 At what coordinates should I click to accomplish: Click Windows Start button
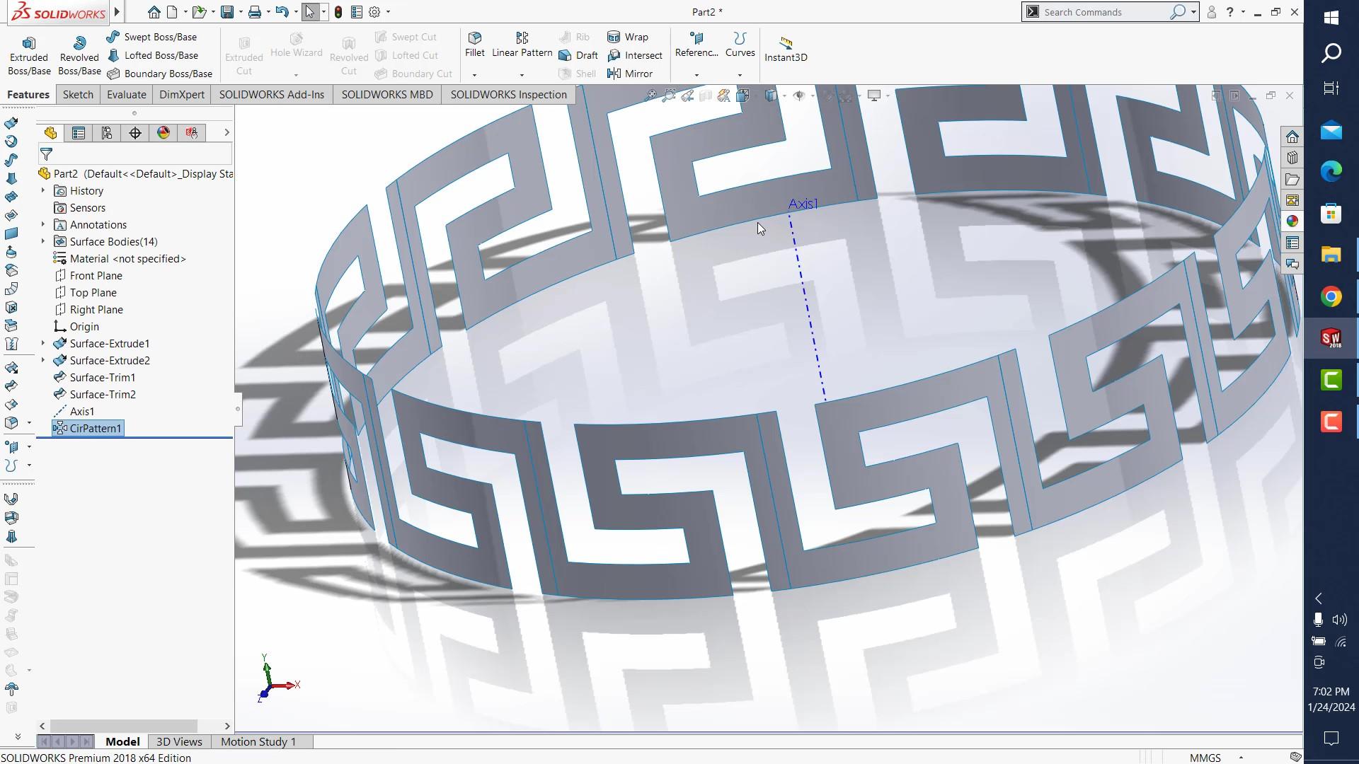pyautogui.click(x=1331, y=17)
